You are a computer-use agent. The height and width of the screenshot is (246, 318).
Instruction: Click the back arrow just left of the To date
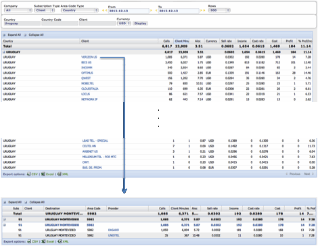(156, 11)
